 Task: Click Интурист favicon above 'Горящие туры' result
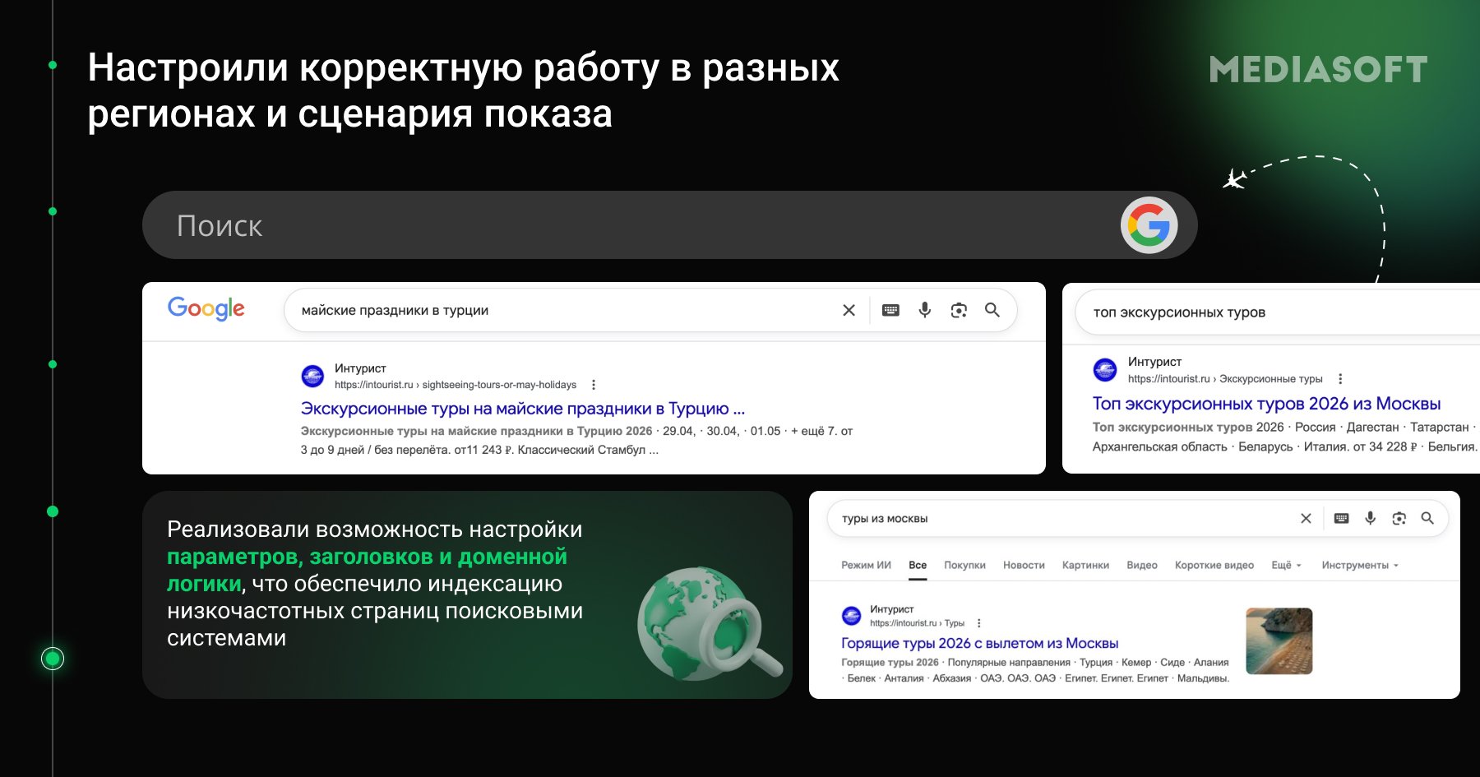pos(851,615)
